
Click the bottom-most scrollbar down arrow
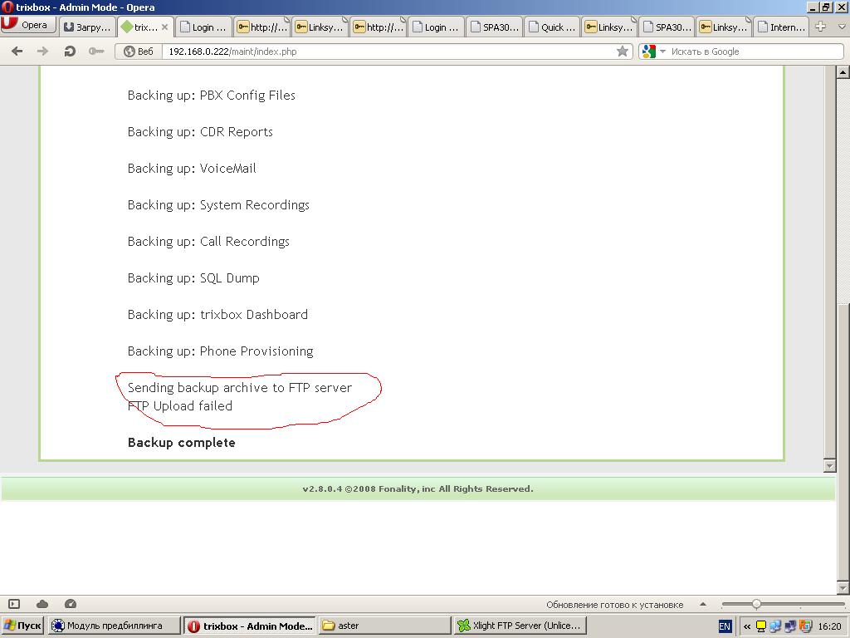coord(843,587)
